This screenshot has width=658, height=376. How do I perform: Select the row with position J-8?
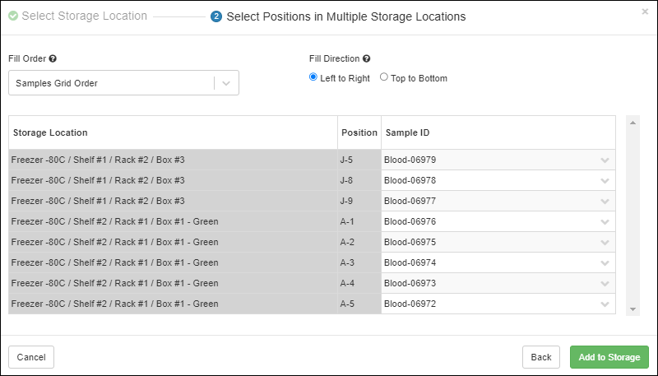tap(173, 180)
